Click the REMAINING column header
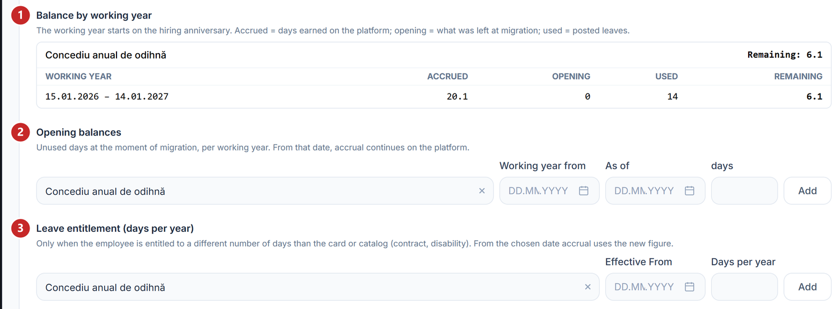Viewport: 840px width, 309px height. [798, 76]
